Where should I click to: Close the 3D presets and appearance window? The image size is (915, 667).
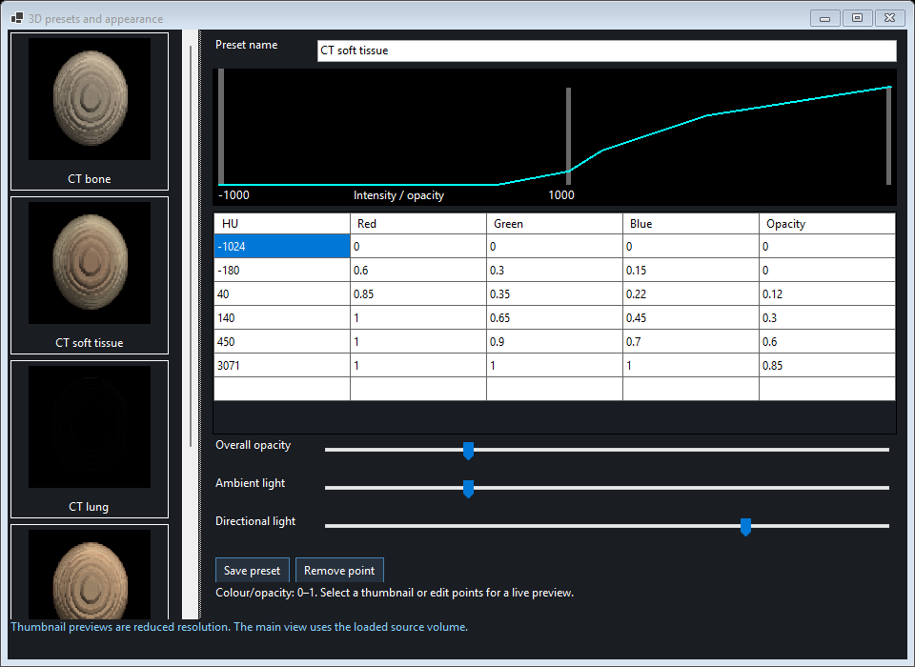coord(889,18)
